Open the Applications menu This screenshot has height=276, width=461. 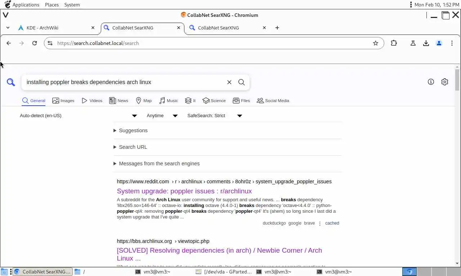26,5
